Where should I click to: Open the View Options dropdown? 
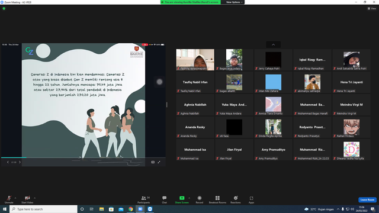coord(234,2)
